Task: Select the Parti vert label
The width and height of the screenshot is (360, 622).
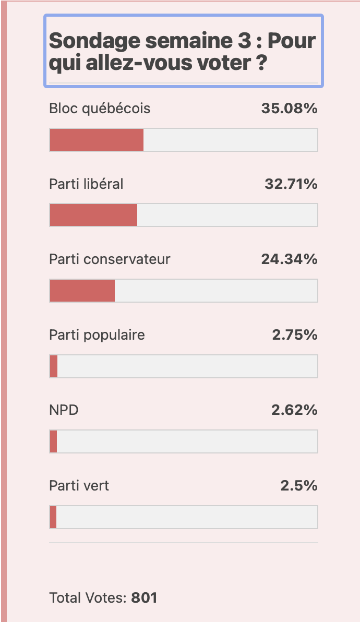Action: [x=79, y=486]
